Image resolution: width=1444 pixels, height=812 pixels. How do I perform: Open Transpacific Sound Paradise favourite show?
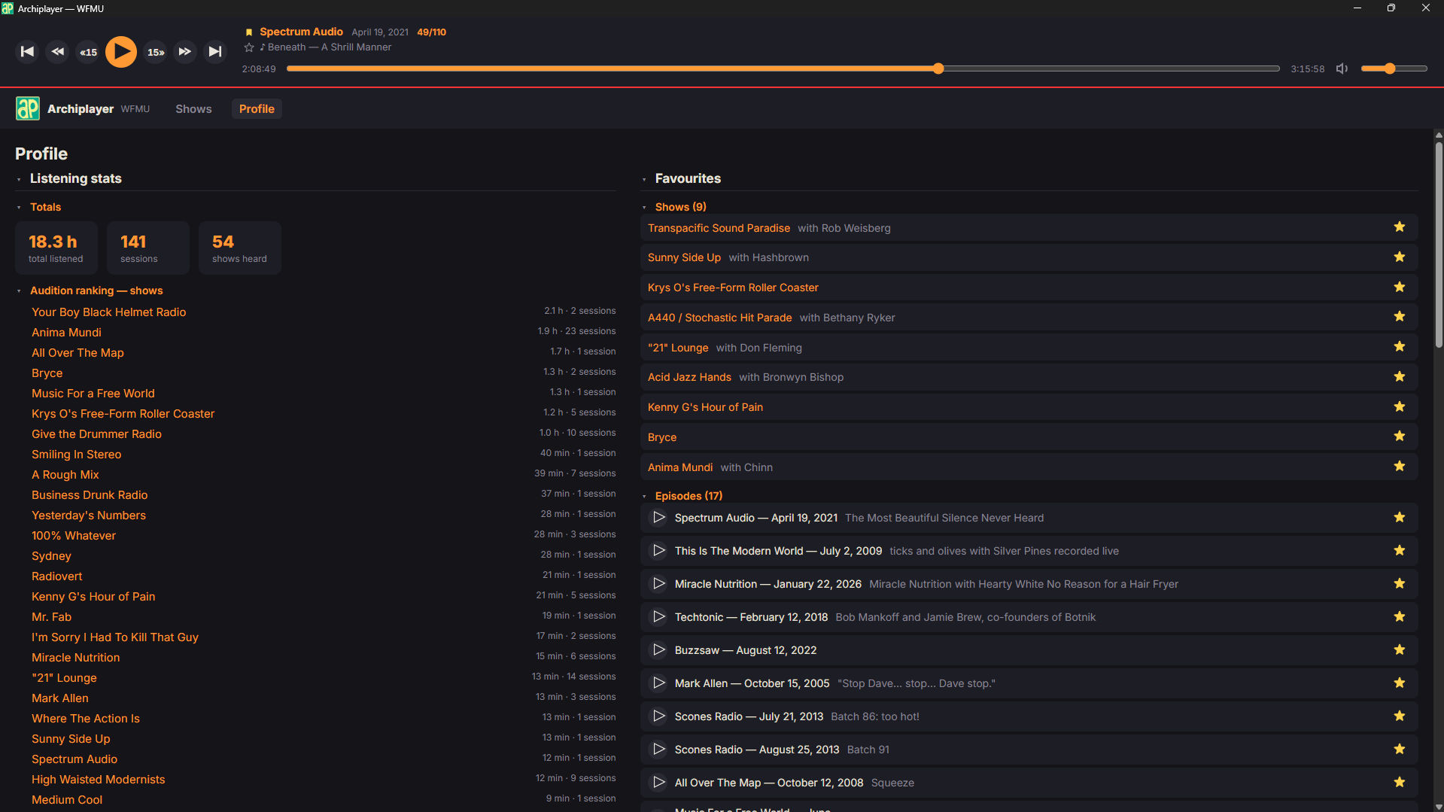coord(719,228)
